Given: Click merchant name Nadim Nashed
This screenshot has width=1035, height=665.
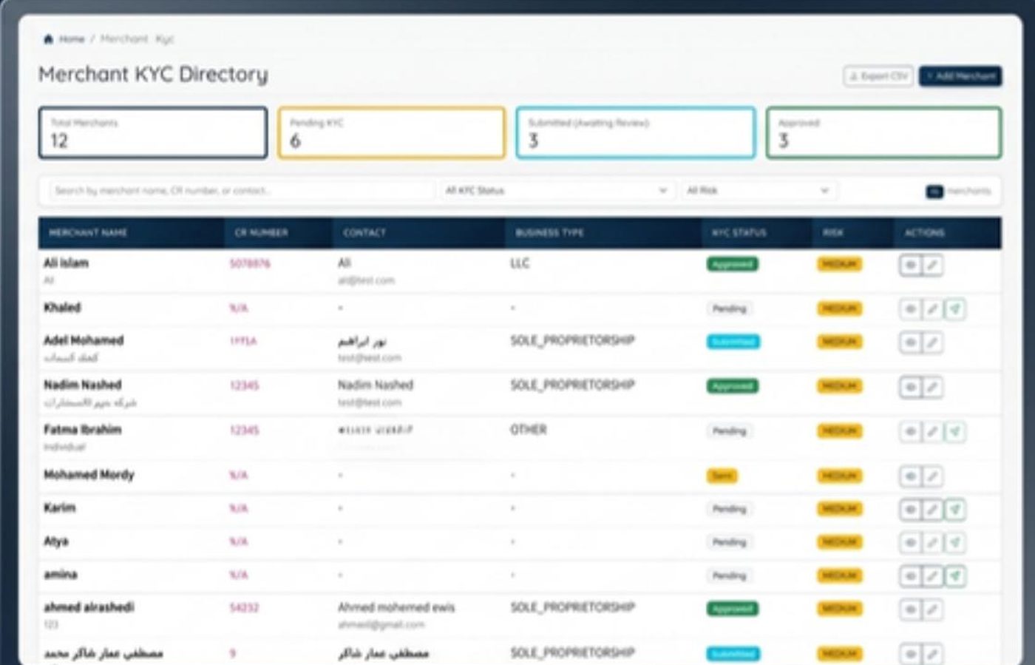Looking at the screenshot, I should (x=82, y=385).
